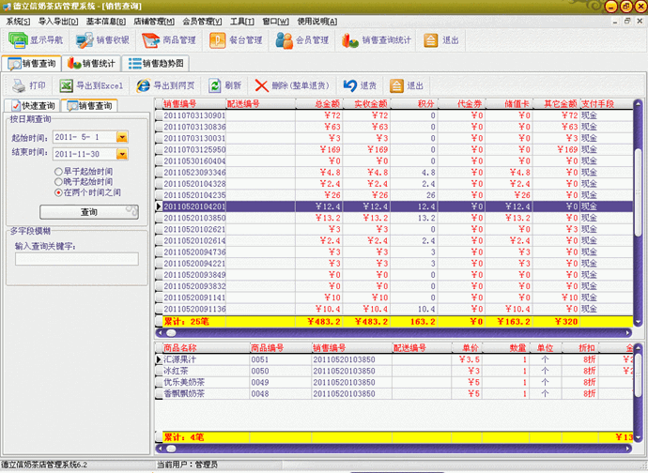Sort by 销售编号 column header in sales grid
Screen dimensions: 648x473
pyautogui.click(x=193, y=103)
